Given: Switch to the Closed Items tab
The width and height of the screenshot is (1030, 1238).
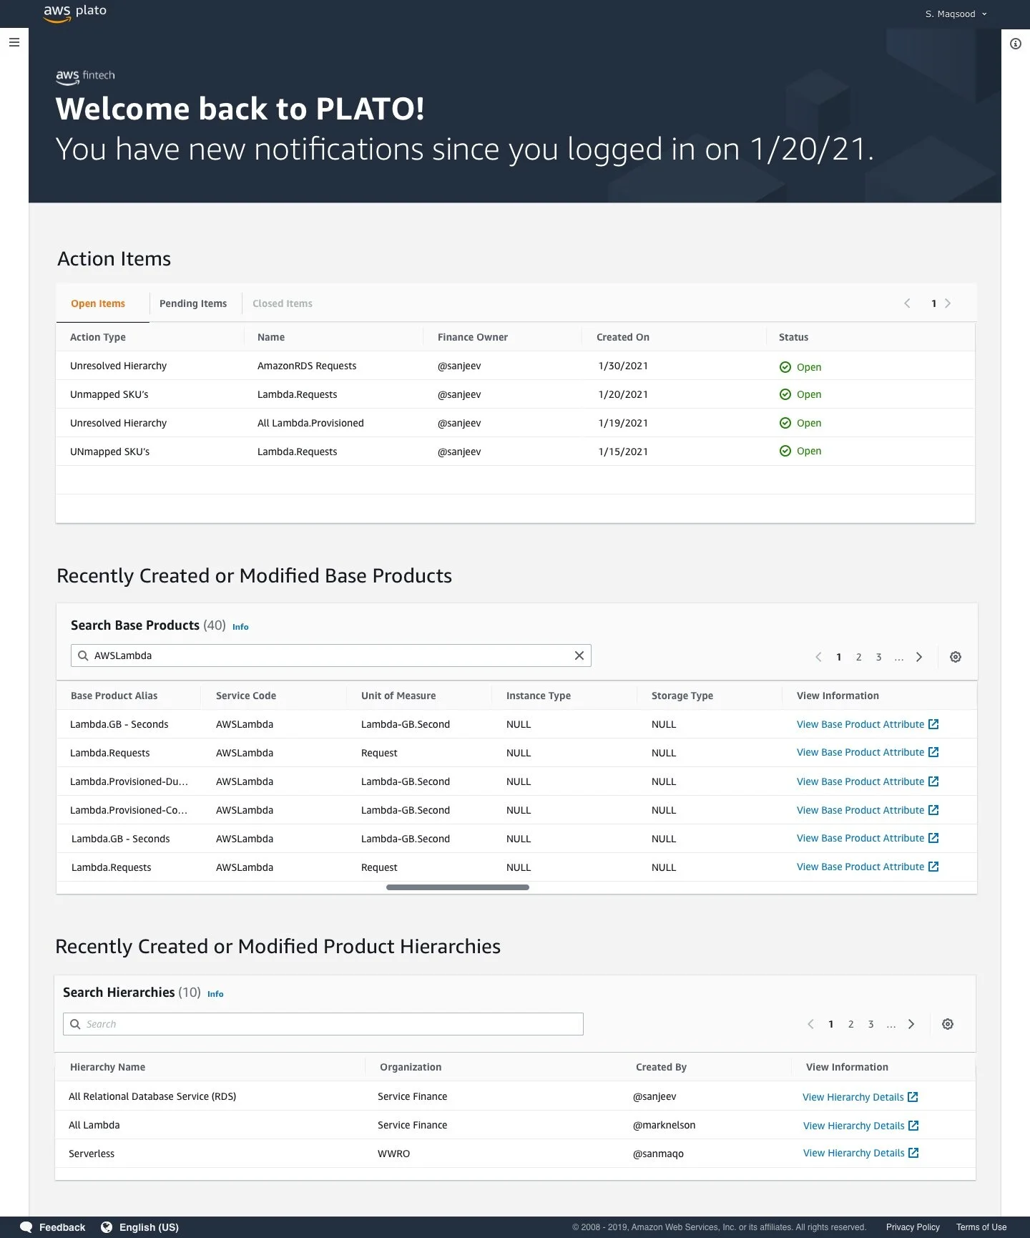Looking at the screenshot, I should [283, 303].
